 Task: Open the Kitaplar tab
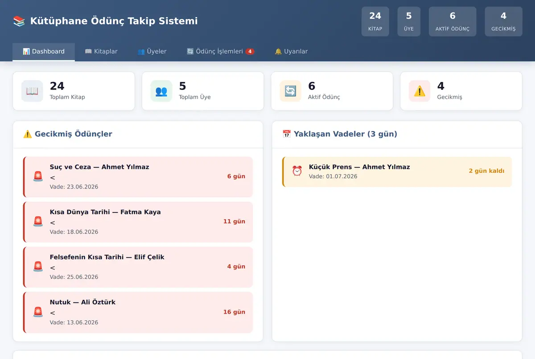pyautogui.click(x=101, y=52)
